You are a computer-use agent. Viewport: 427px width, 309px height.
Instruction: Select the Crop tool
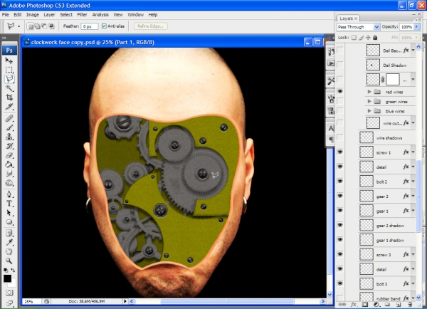pyautogui.click(x=9, y=98)
